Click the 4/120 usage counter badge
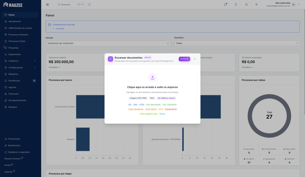This screenshot has width=305, height=177. pyautogui.click(x=184, y=59)
